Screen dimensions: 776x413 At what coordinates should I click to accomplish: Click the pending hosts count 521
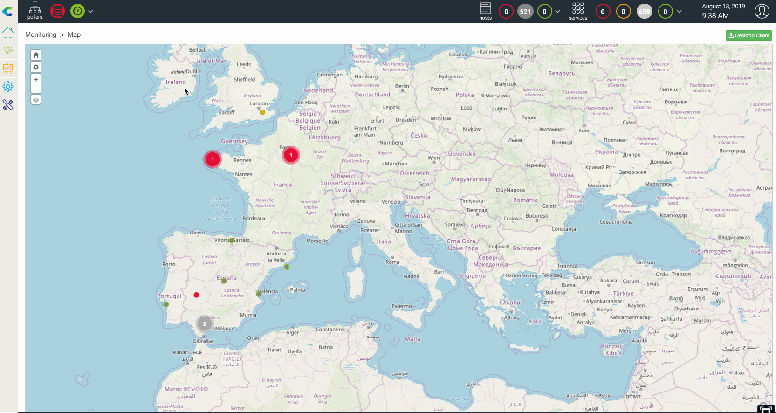point(525,12)
